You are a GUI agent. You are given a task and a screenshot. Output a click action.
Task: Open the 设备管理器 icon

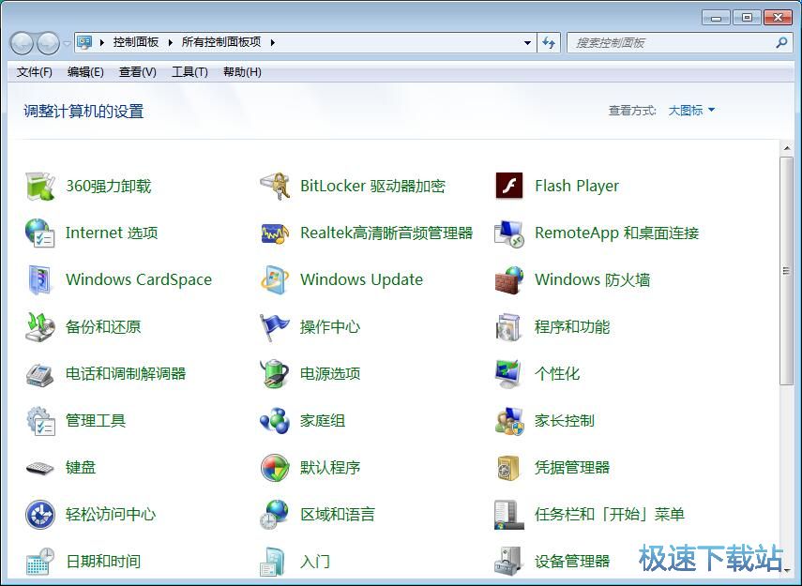click(509, 562)
